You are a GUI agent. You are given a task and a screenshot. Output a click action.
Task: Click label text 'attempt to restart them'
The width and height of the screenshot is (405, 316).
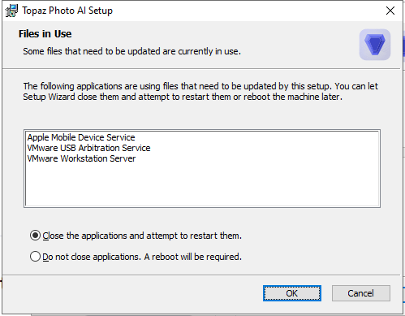(194, 236)
